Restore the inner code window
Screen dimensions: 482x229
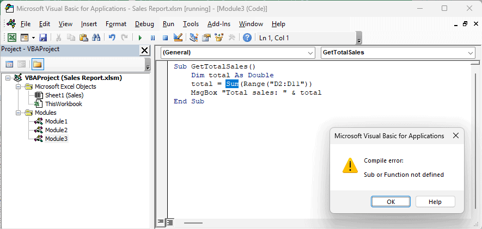pos(465,24)
